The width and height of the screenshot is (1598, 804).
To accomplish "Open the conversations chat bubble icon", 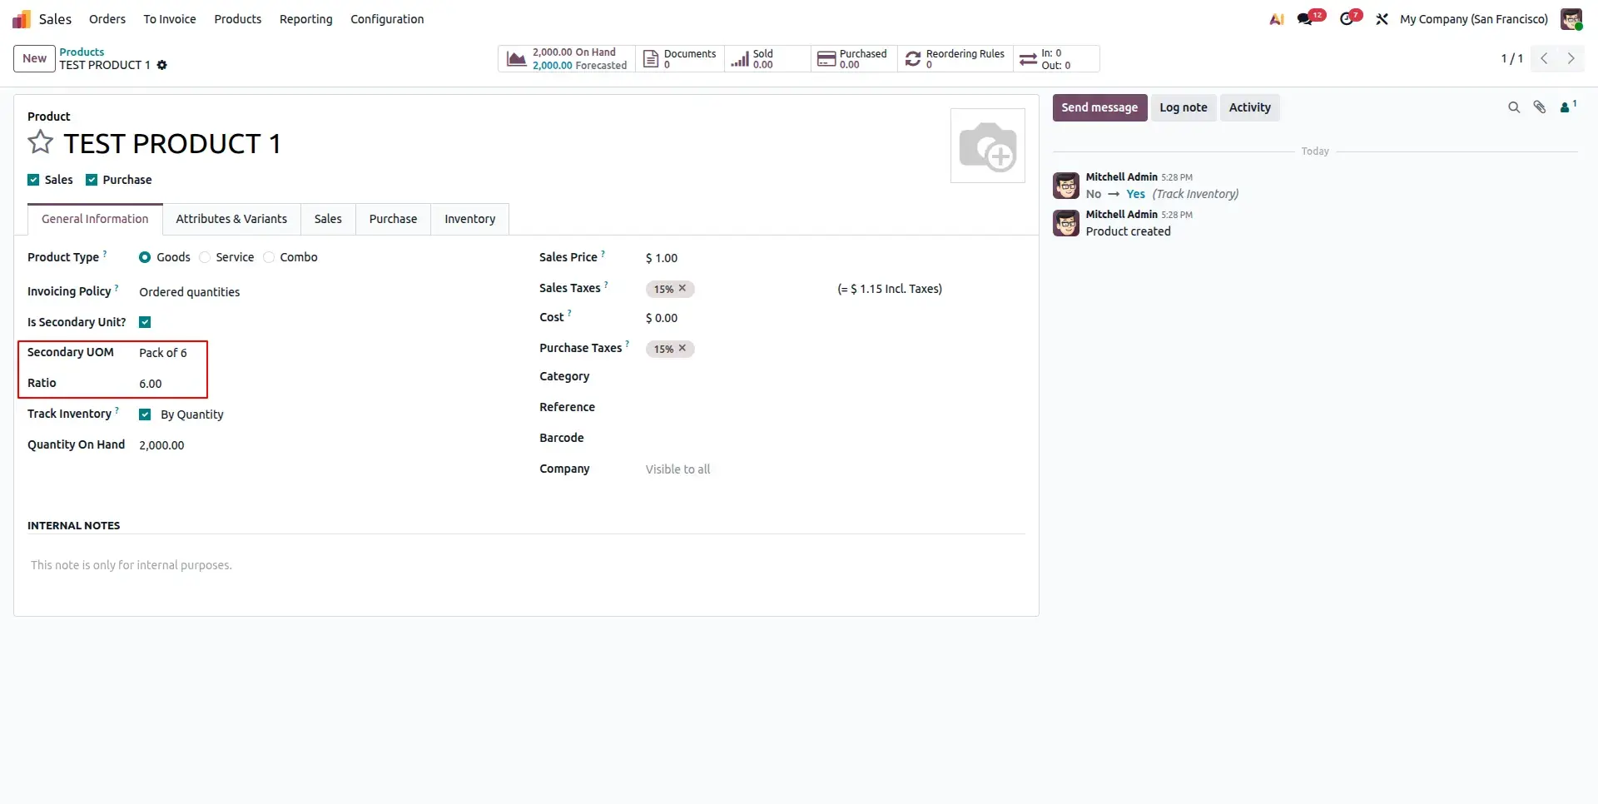I will [1305, 19].
